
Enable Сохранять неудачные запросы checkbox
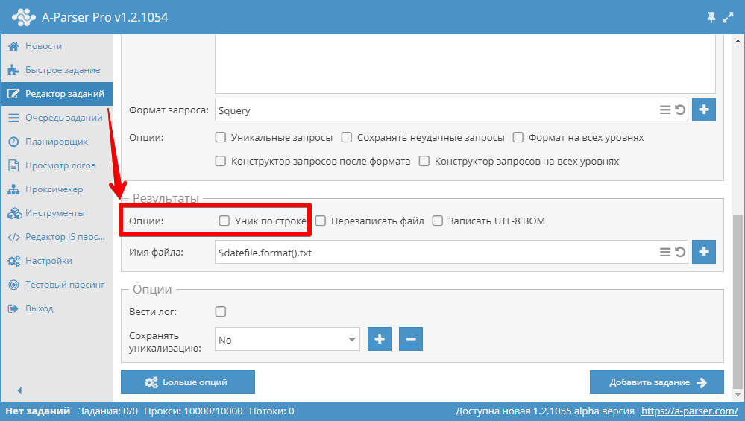(x=346, y=137)
